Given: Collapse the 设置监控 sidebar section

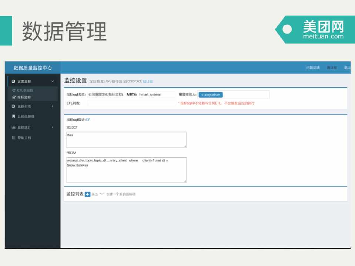Looking at the screenshot, I should coord(53,81).
